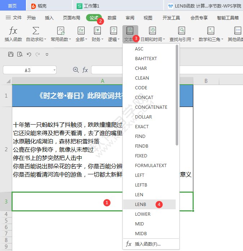Expand the Name Box dropdown arrow
The width and height of the screenshot is (243, 251).
pos(54,70)
